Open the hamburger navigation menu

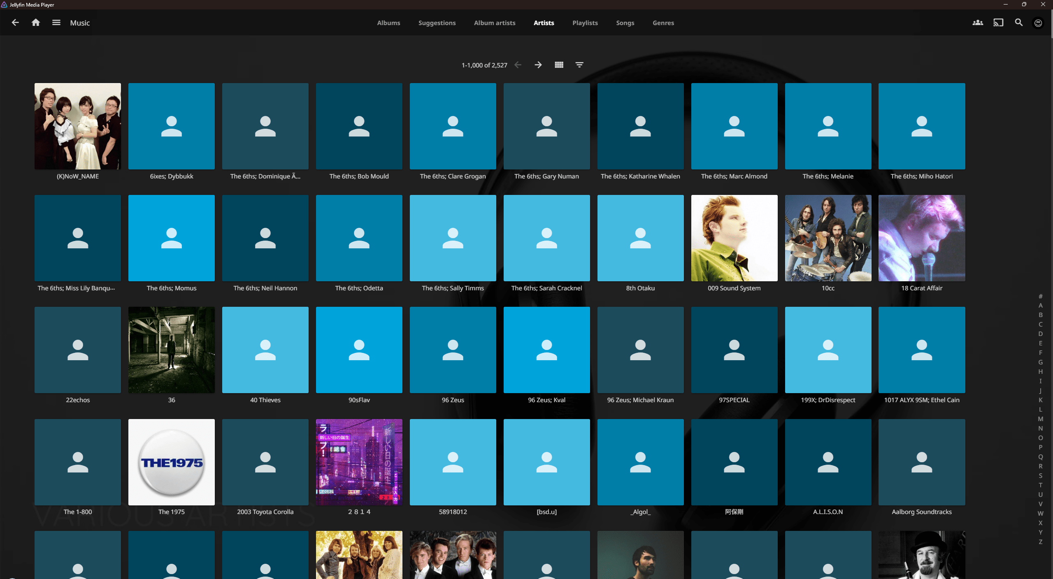56,23
